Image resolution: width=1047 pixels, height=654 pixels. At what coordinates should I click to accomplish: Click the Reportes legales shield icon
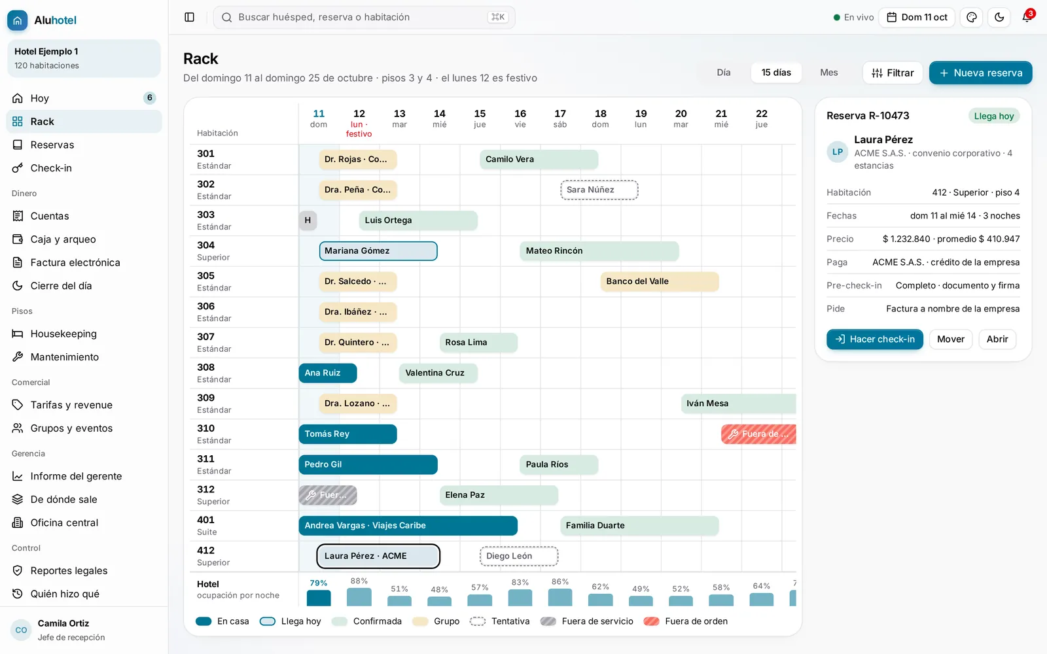click(18, 571)
